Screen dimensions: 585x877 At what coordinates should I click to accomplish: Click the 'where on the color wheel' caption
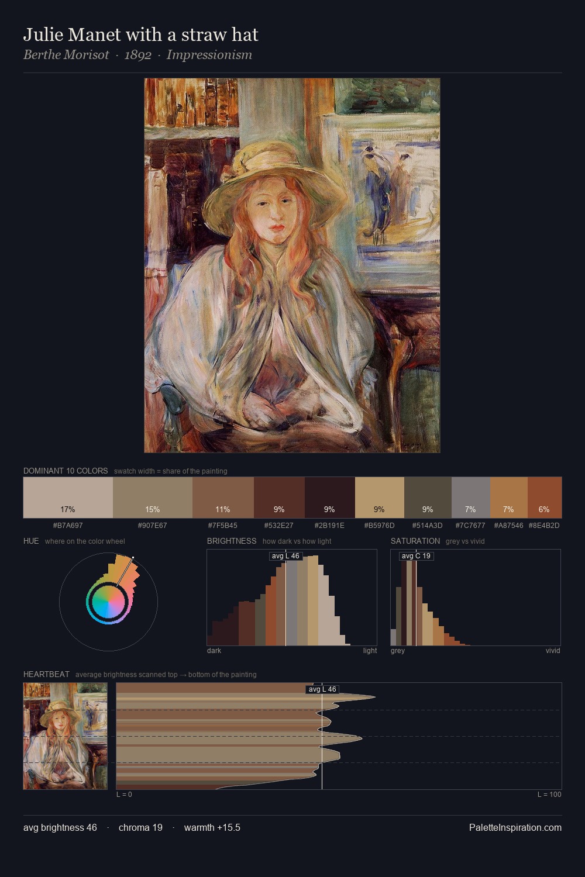pyautogui.click(x=85, y=541)
